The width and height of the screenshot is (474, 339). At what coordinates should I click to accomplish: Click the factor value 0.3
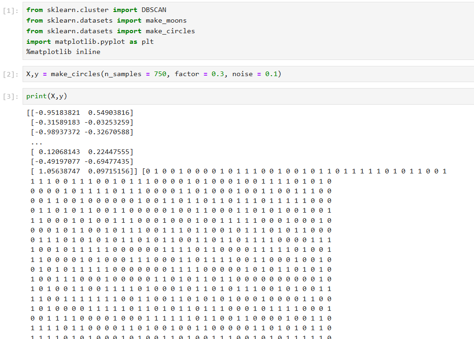point(218,74)
